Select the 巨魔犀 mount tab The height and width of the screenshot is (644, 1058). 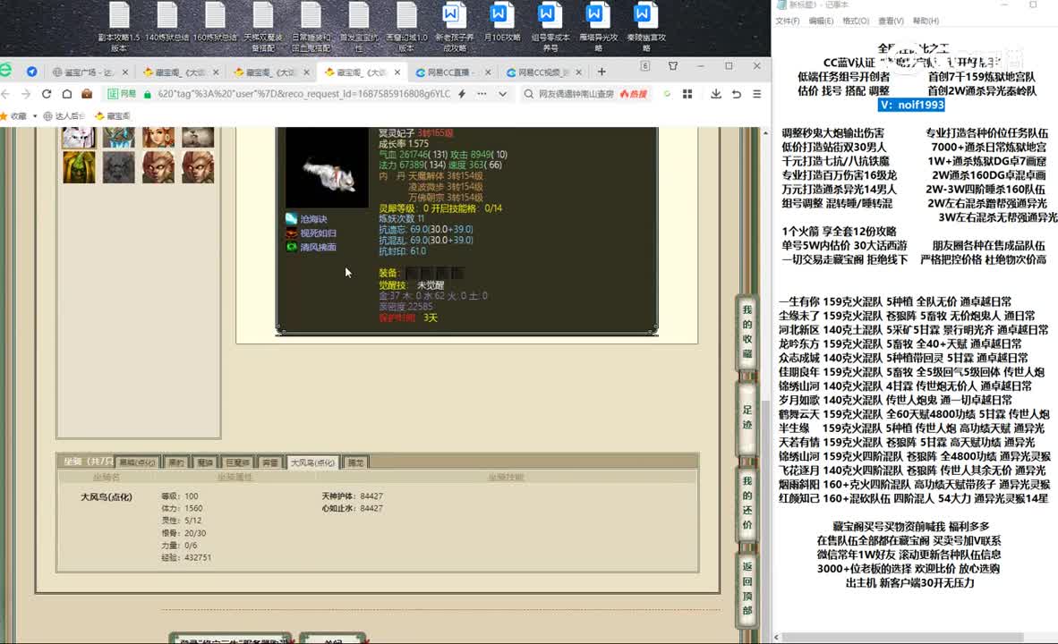coord(237,462)
